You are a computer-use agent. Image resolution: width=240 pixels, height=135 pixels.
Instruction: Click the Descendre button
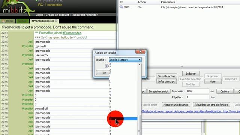coord(231,79)
